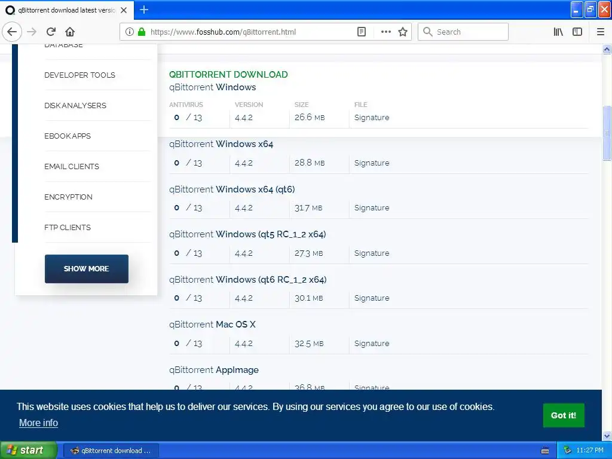Viewport: 612px width, 459px height.
Task: Open the ENCRYPTION category
Action: [x=68, y=197]
